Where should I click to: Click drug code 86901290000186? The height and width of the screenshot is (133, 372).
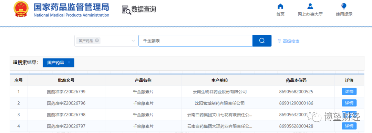(296, 103)
